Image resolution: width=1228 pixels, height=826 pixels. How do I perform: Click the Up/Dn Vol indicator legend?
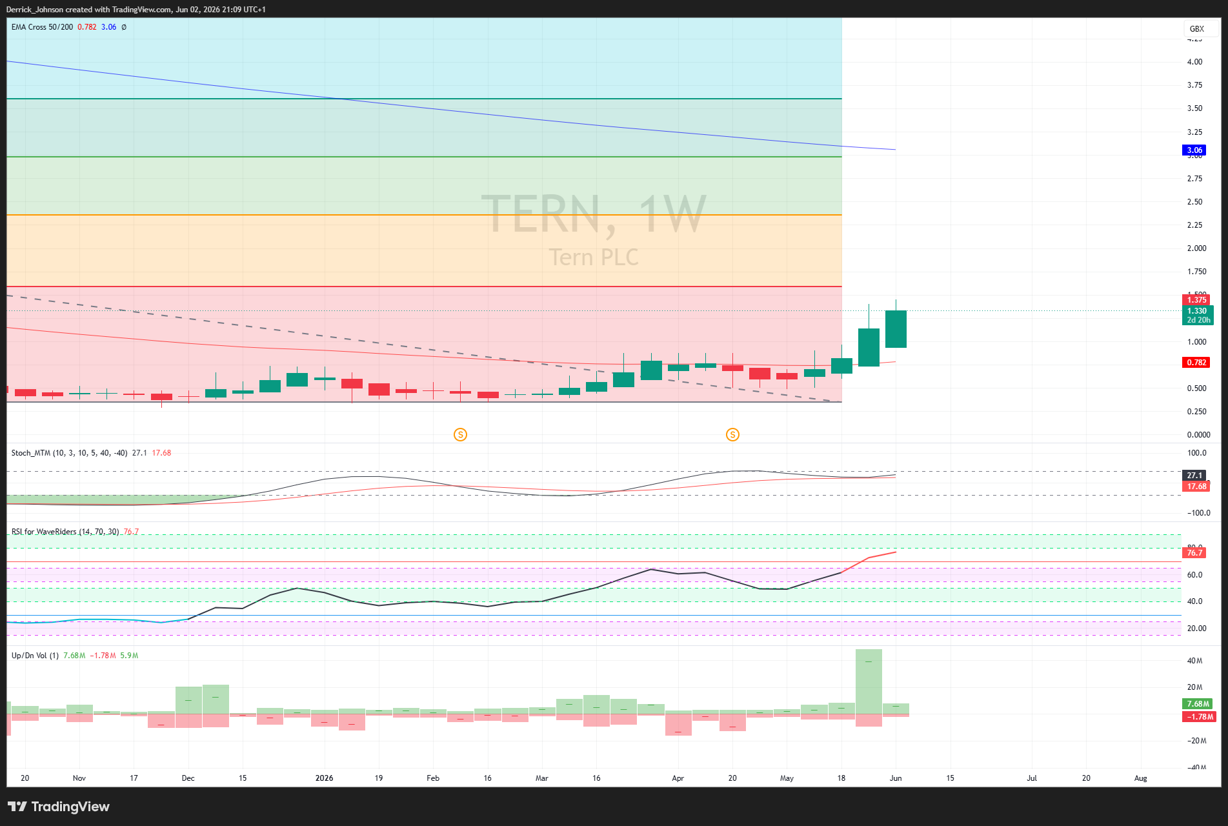[x=35, y=656]
